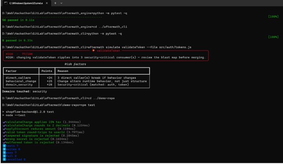Click the 'npm test' command line
283x164 pixels.
tap(48, 105)
